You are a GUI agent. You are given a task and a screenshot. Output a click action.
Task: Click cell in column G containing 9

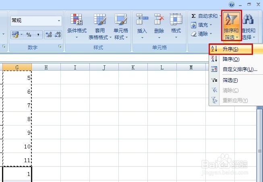point(17,132)
